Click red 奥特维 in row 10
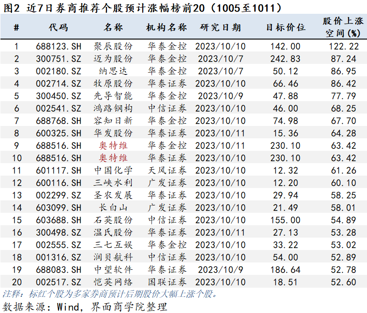 pos(113,158)
